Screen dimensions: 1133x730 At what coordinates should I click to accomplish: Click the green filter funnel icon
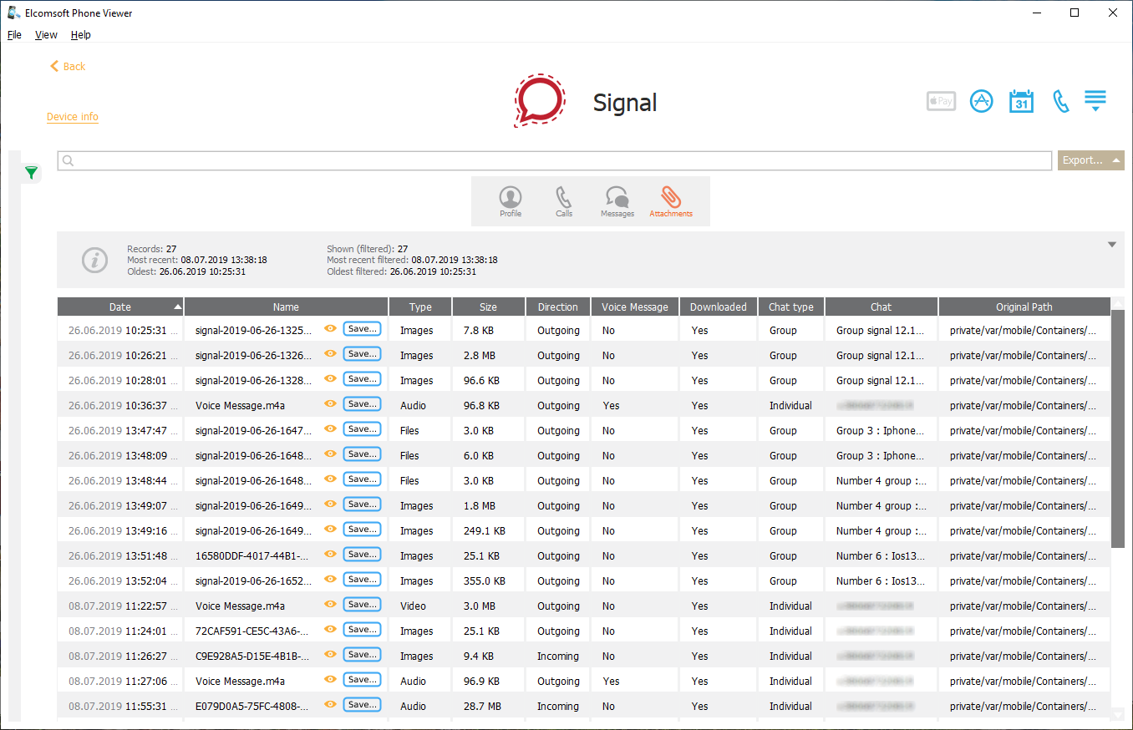pyautogui.click(x=31, y=173)
